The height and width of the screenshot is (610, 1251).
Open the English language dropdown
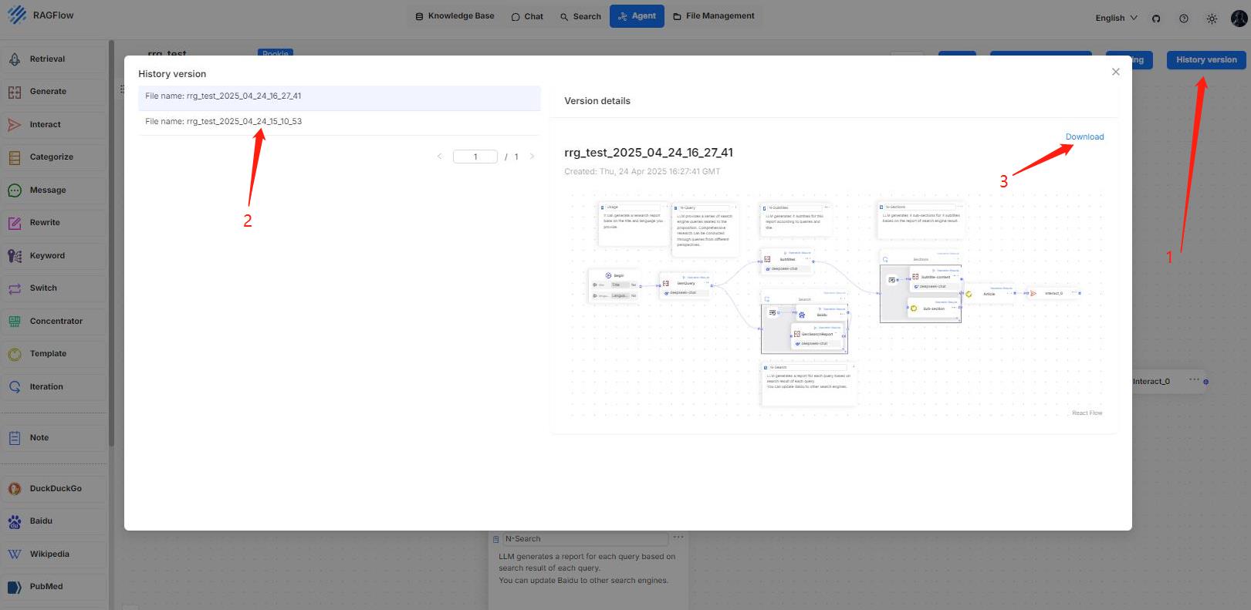click(1116, 18)
